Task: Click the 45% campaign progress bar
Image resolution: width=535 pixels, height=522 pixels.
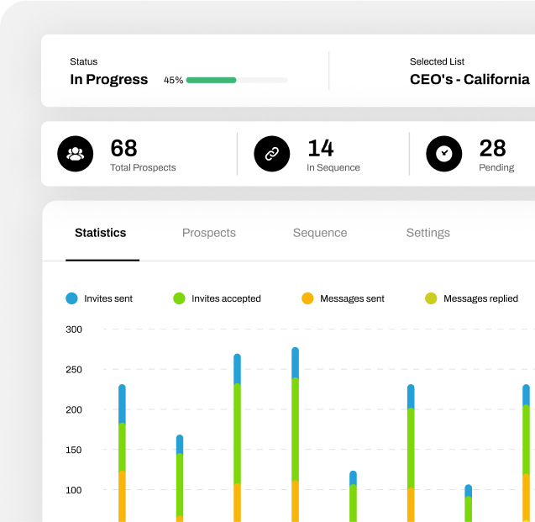Action: click(237, 80)
